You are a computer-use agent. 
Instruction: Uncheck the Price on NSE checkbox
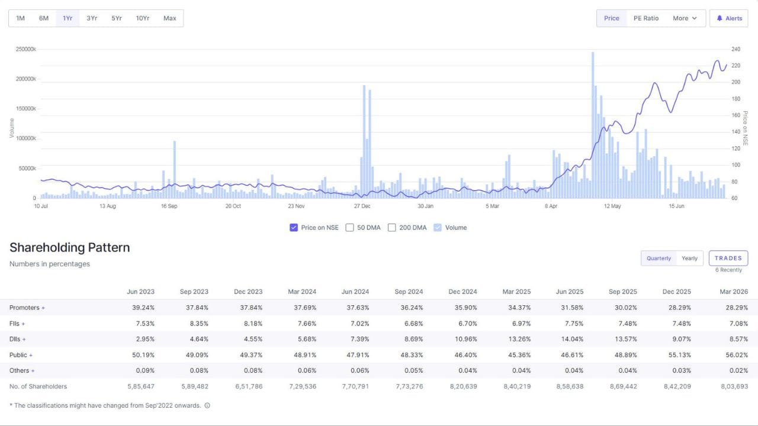click(294, 227)
